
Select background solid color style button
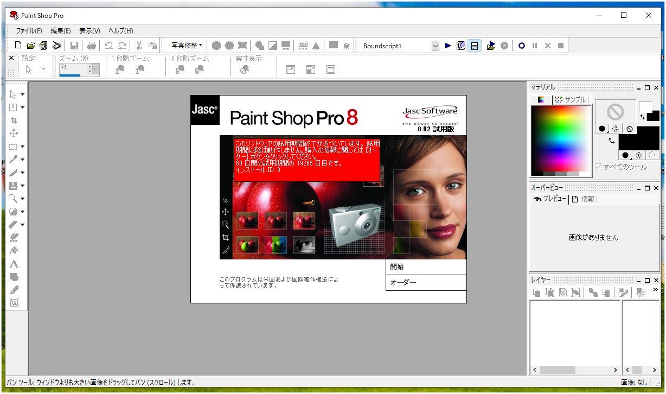[625, 155]
